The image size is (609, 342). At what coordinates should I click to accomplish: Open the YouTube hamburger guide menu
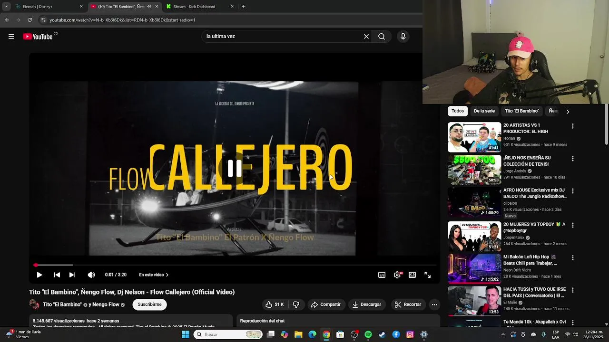point(11,37)
